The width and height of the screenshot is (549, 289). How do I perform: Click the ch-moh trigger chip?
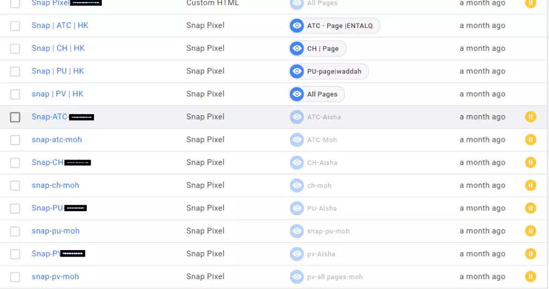[319, 185]
